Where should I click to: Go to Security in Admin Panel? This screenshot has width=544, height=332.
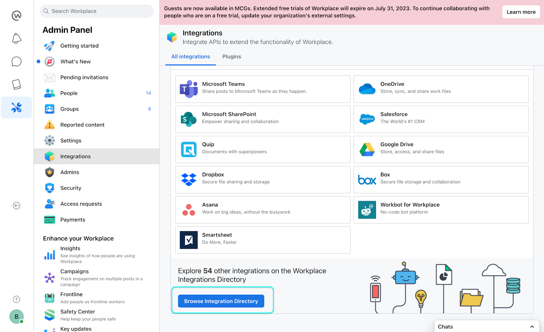[71, 188]
